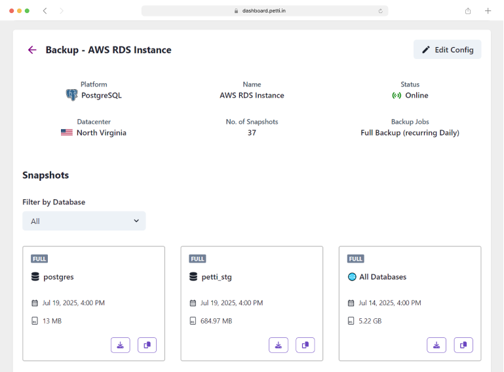This screenshot has width=504, height=372.
Task: Click the All Databases globe icon
Action: tap(352, 276)
